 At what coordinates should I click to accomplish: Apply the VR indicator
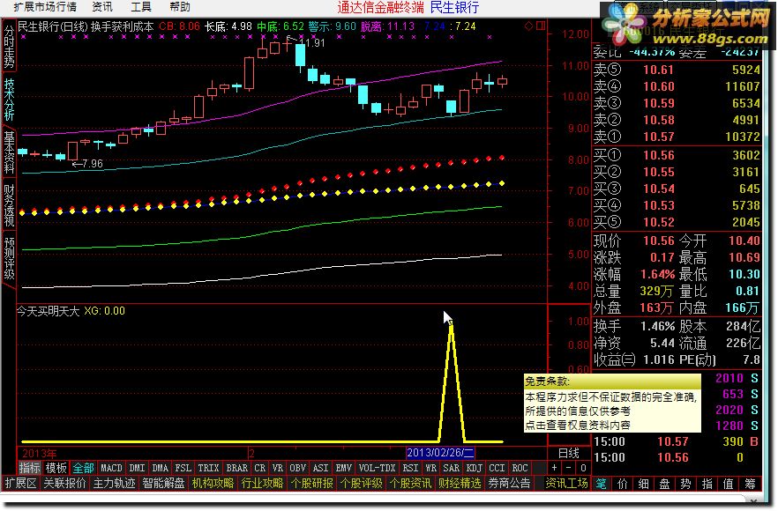coord(277,468)
